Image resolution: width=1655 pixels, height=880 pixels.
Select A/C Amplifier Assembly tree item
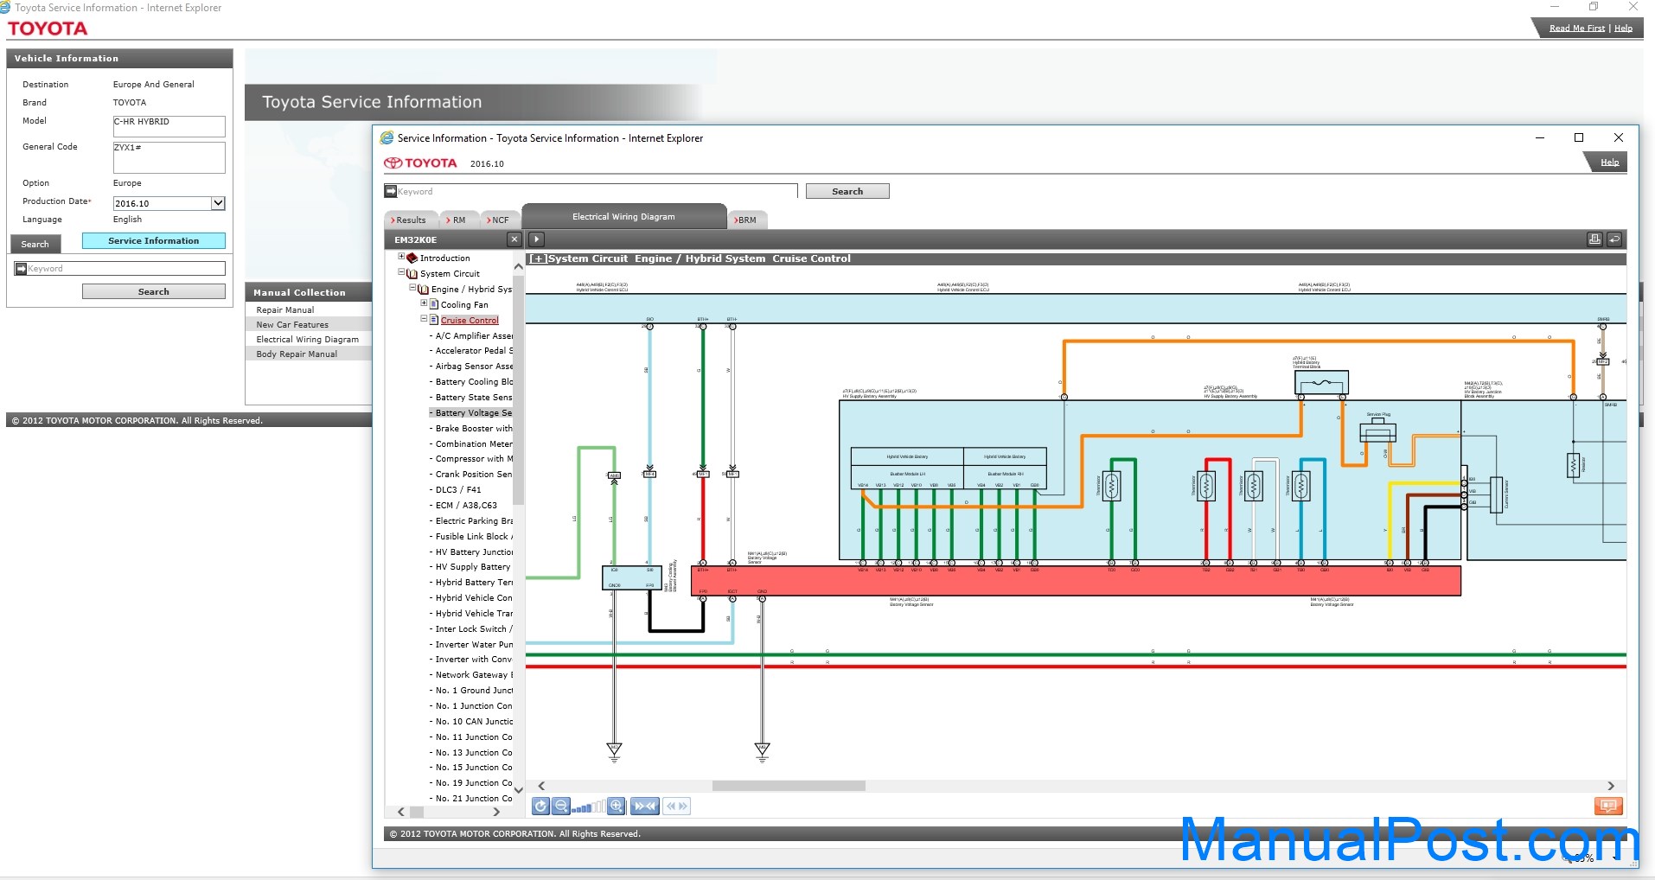(474, 335)
